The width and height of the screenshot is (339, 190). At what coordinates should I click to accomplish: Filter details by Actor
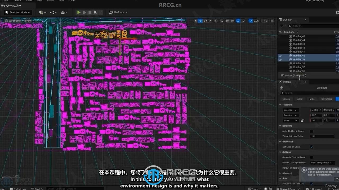[300, 99]
